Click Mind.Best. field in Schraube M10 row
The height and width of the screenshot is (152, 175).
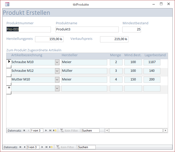tap(133, 62)
